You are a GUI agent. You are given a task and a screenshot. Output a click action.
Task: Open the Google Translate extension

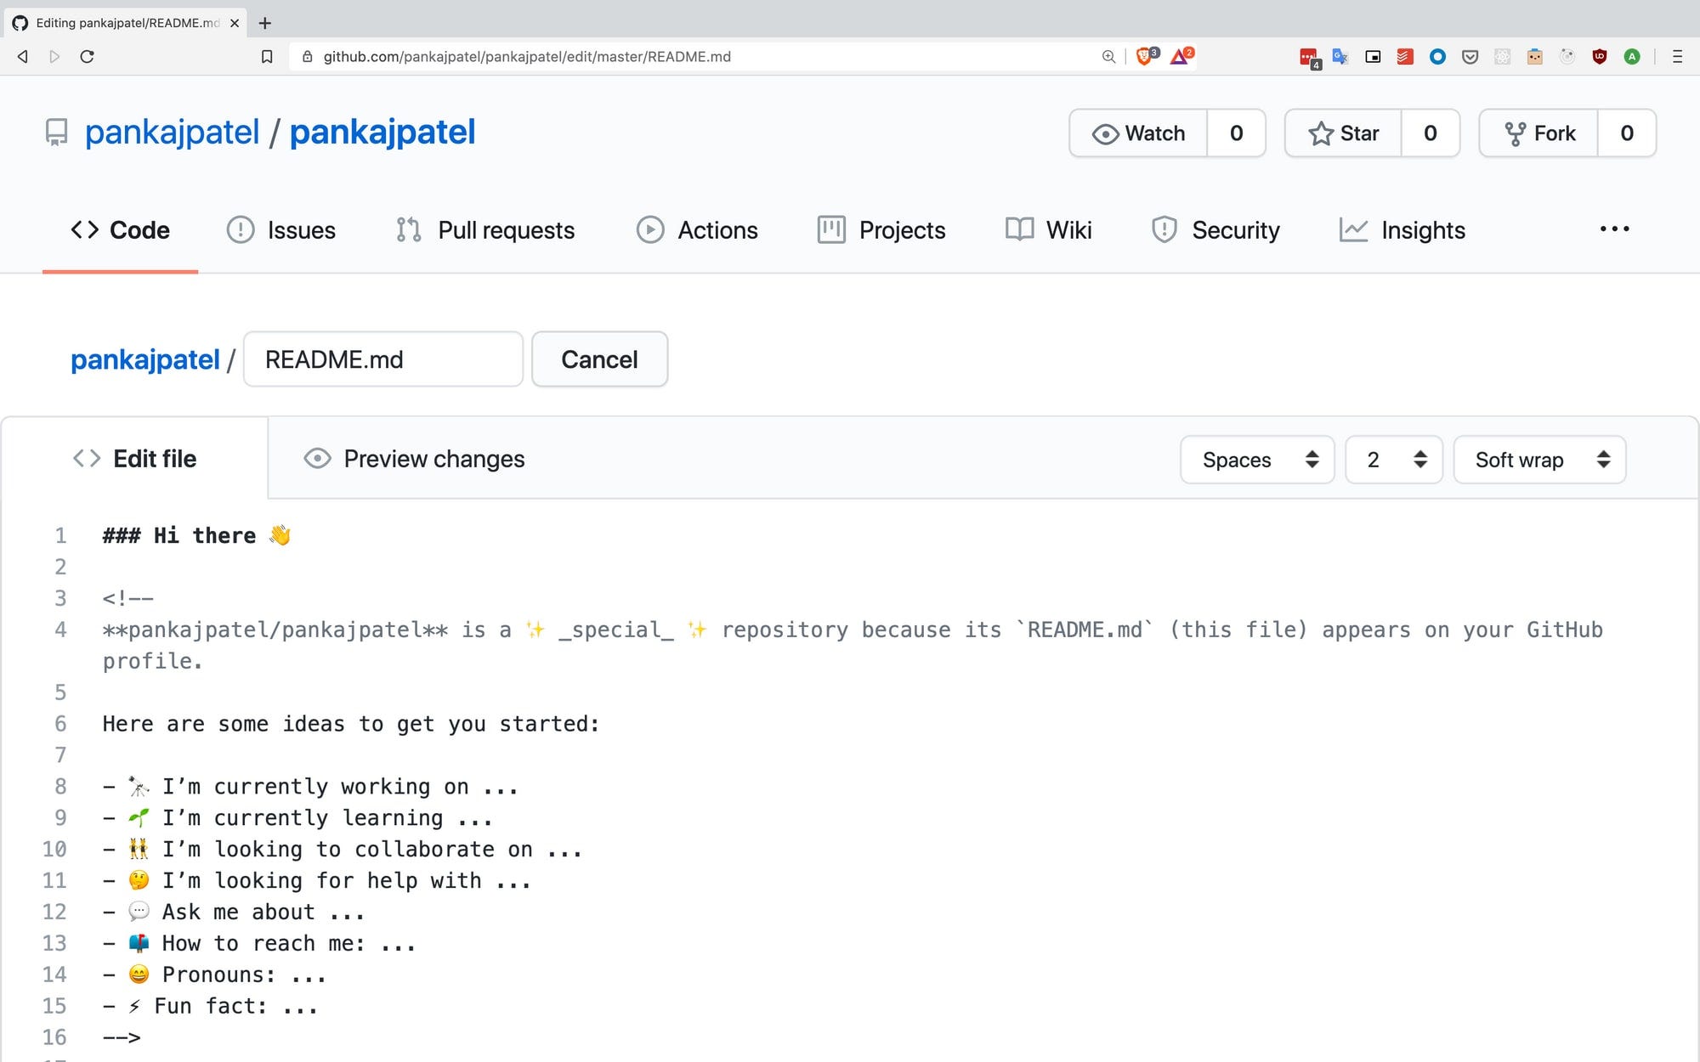(x=1340, y=56)
